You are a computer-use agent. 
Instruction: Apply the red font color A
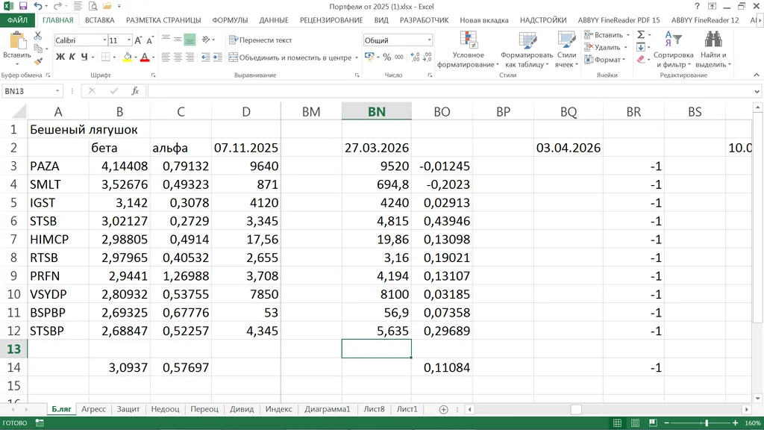145,57
